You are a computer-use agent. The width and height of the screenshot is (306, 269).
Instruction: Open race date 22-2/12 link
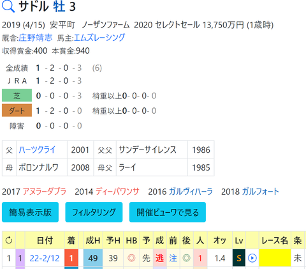(45, 258)
